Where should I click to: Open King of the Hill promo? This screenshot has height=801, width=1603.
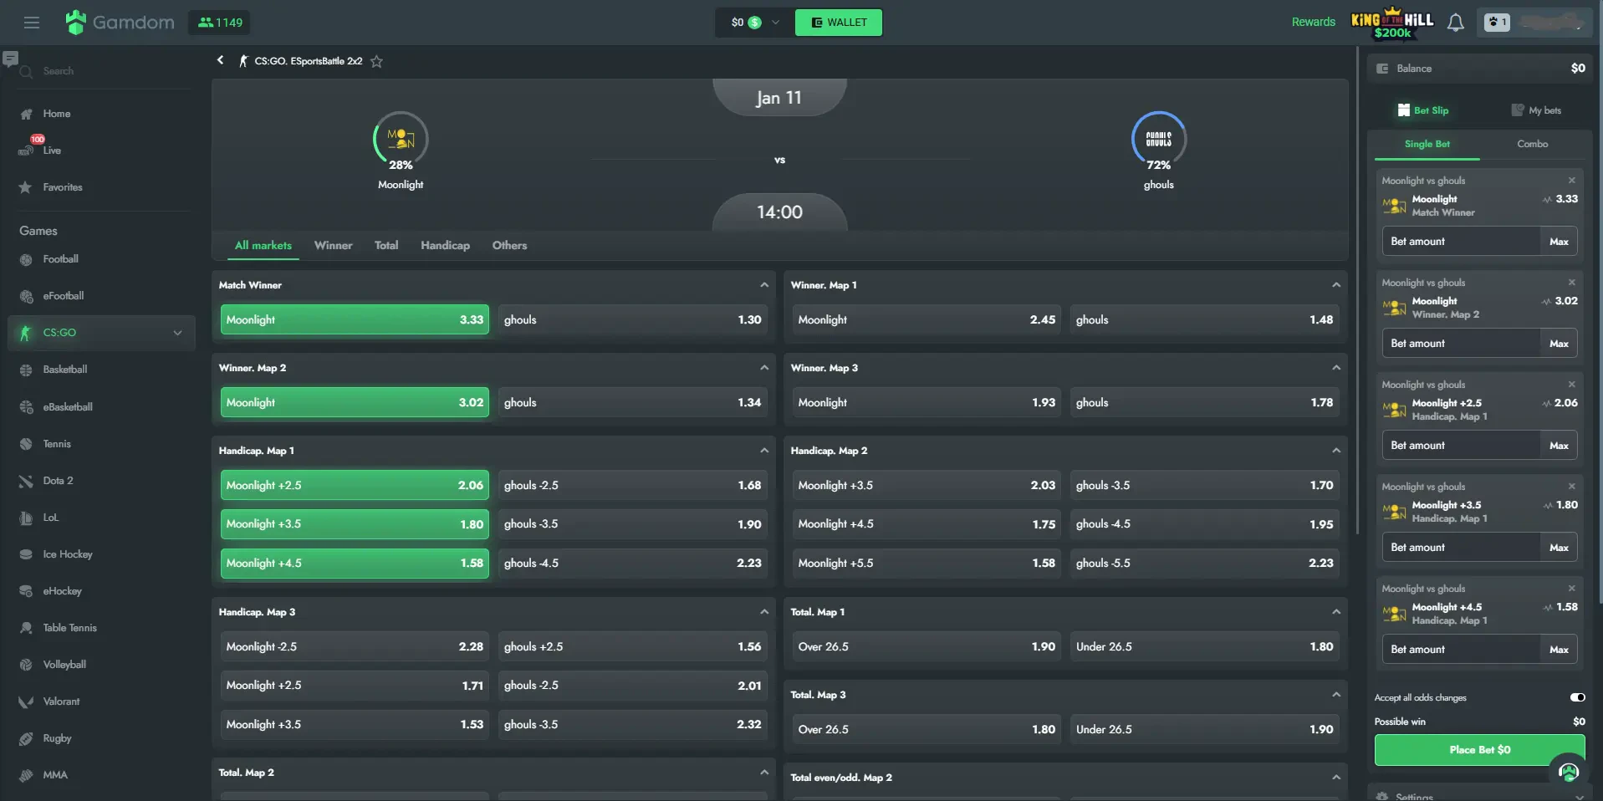coord(1392,23)
